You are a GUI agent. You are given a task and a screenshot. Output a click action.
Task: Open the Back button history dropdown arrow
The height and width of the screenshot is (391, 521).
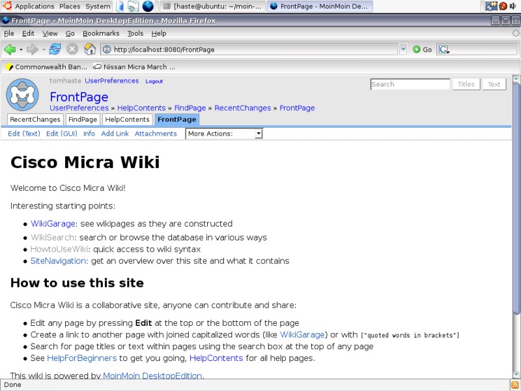coord(21,50)
